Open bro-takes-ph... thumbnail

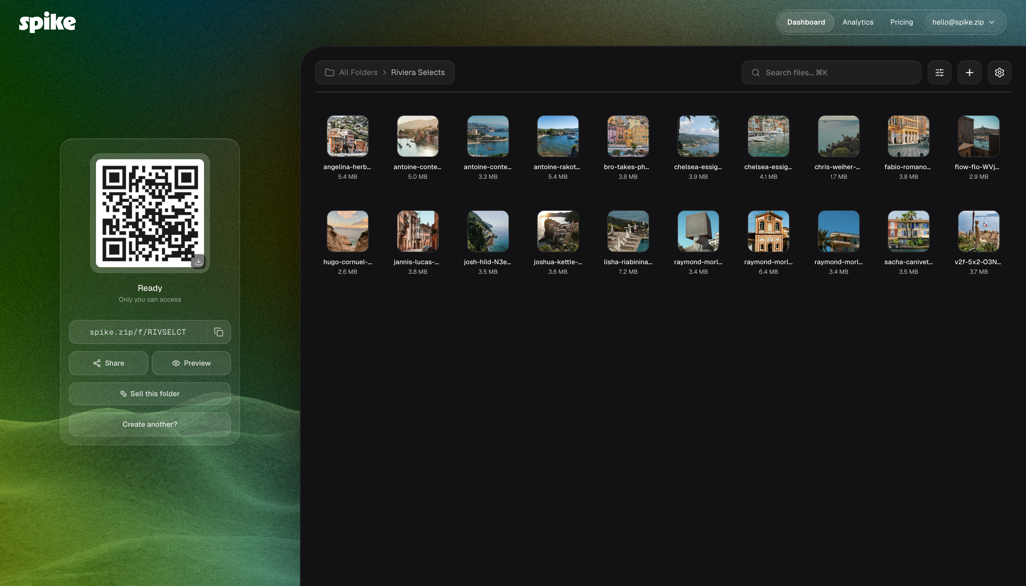tap(628, 136)
